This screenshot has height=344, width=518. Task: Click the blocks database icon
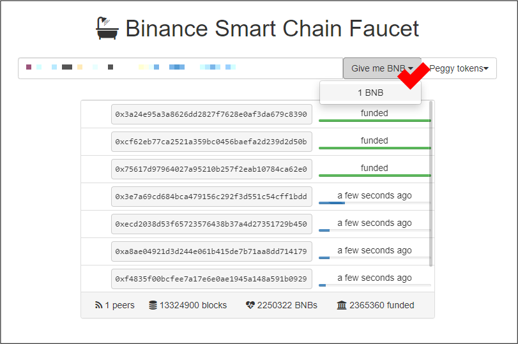153,305
